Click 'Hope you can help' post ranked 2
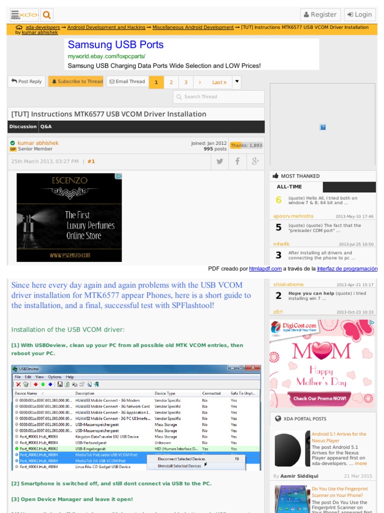 tap(327, 296)
